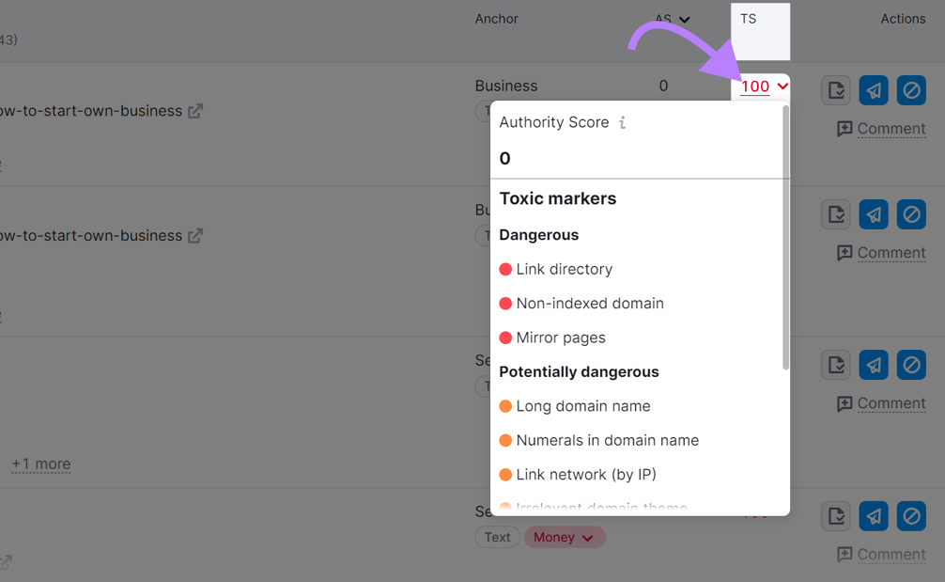Click the external link icon beside the second URL

tap(195, 234)
